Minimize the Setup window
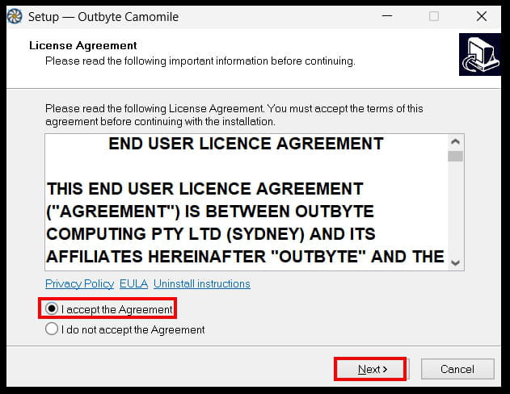Image resolution: width=510 pixels, height=394 pixels. click(387, 16)
